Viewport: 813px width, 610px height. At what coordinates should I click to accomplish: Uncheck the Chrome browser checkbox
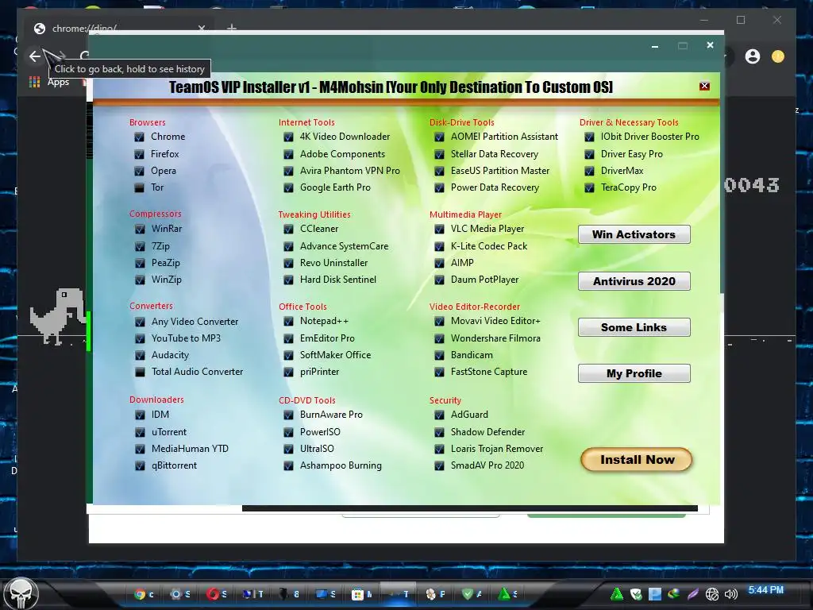139,137
